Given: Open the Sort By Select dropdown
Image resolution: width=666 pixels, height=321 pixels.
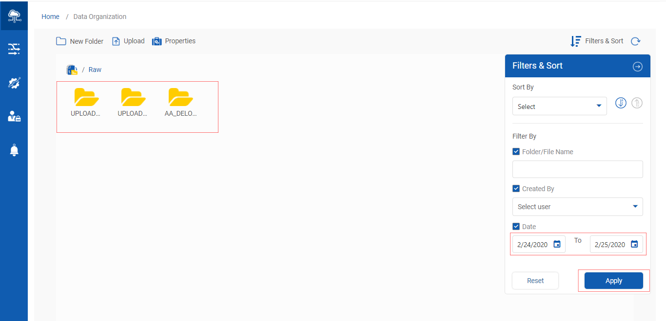Looking at the screenshot, I should pos(560,106).
